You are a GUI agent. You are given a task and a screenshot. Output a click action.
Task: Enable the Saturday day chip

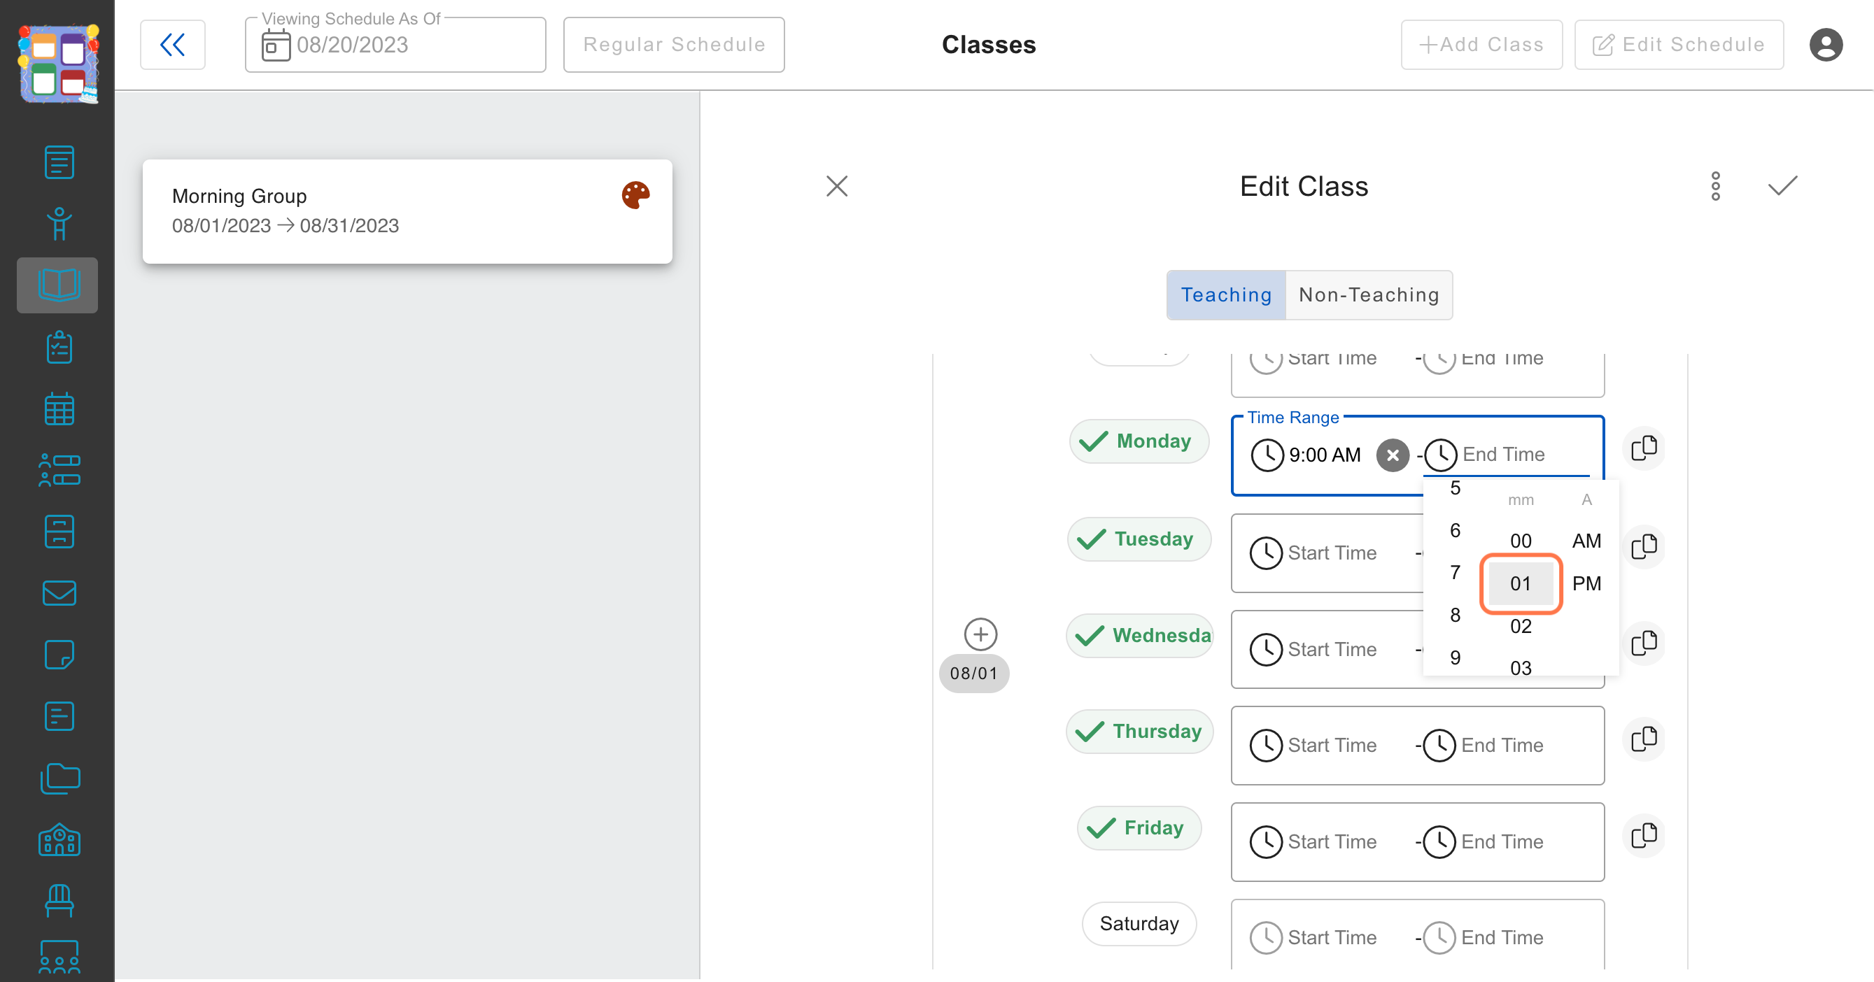tap(1139, 924)
